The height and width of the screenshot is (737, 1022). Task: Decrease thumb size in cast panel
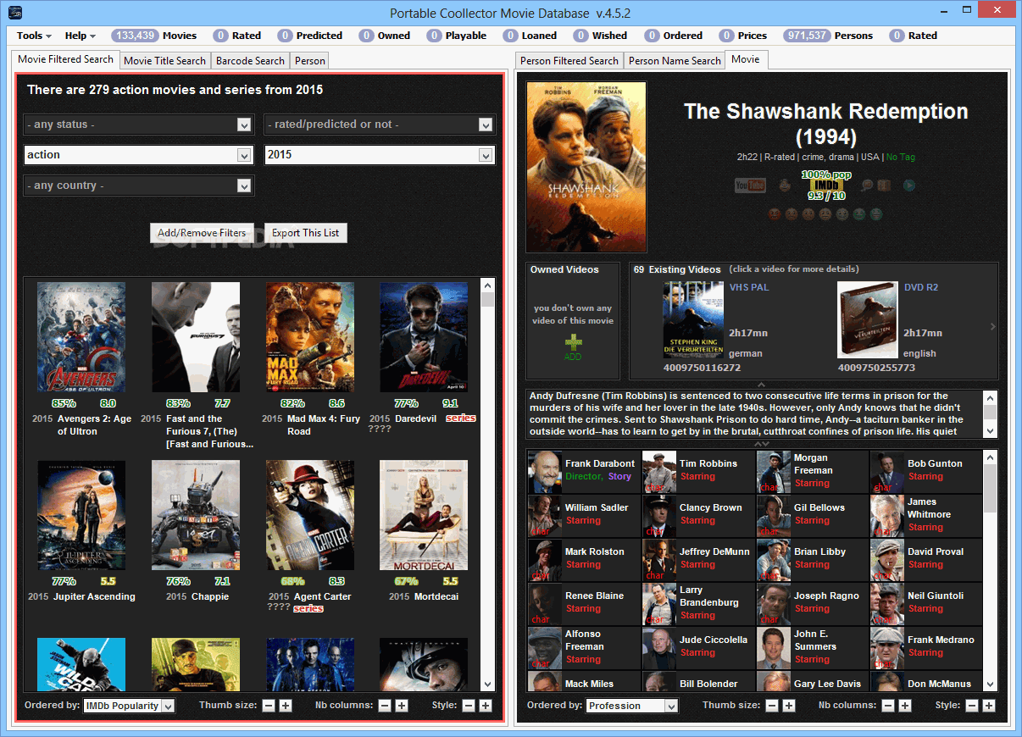[x=772, y=706]
